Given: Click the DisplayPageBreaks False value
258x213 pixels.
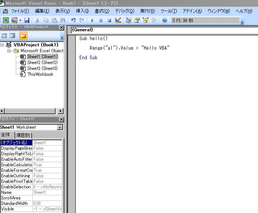Looking at the screenshot, I should (x=47, y=148).
